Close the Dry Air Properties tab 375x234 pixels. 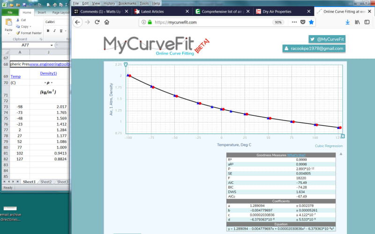[309, 11]
